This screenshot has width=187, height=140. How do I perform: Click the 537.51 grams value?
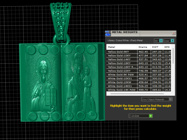[x=143, y=59]
